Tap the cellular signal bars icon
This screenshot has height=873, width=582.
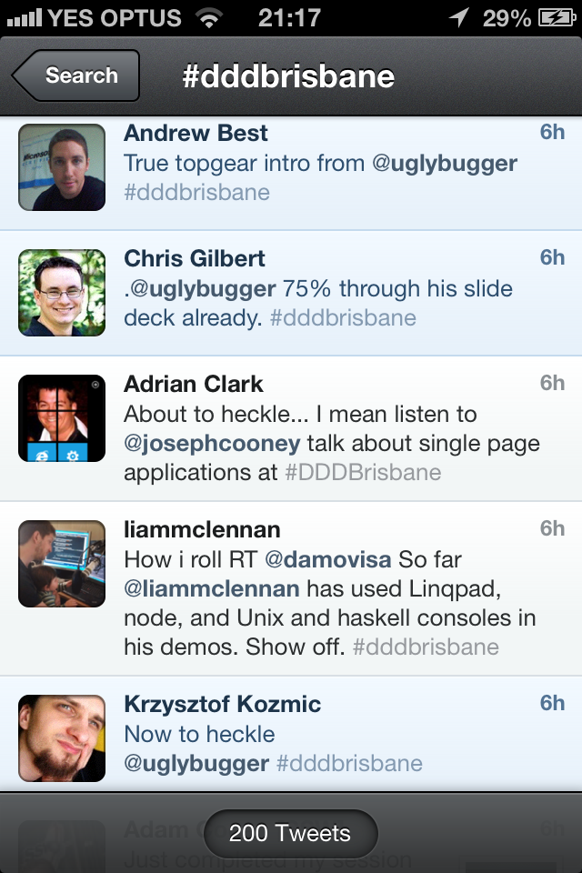coord(24,18)
